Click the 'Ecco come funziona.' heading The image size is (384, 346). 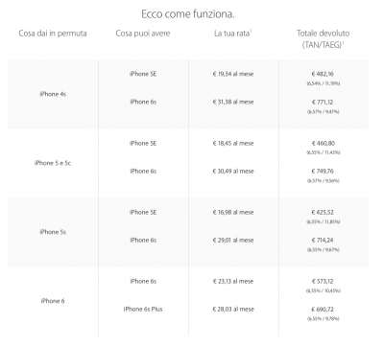[x=188, y=14]
